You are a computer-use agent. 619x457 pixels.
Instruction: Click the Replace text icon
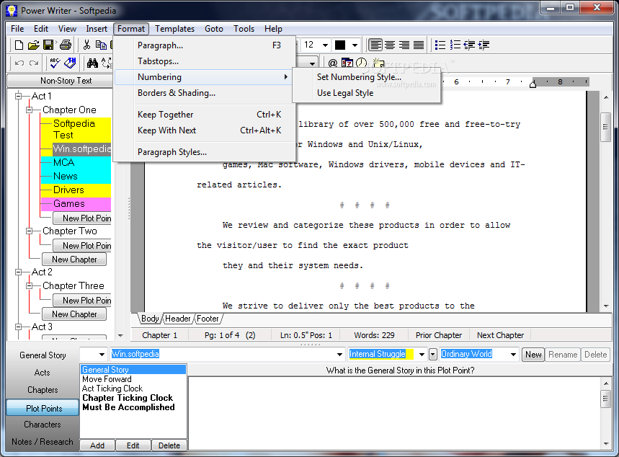click(107, 63)
